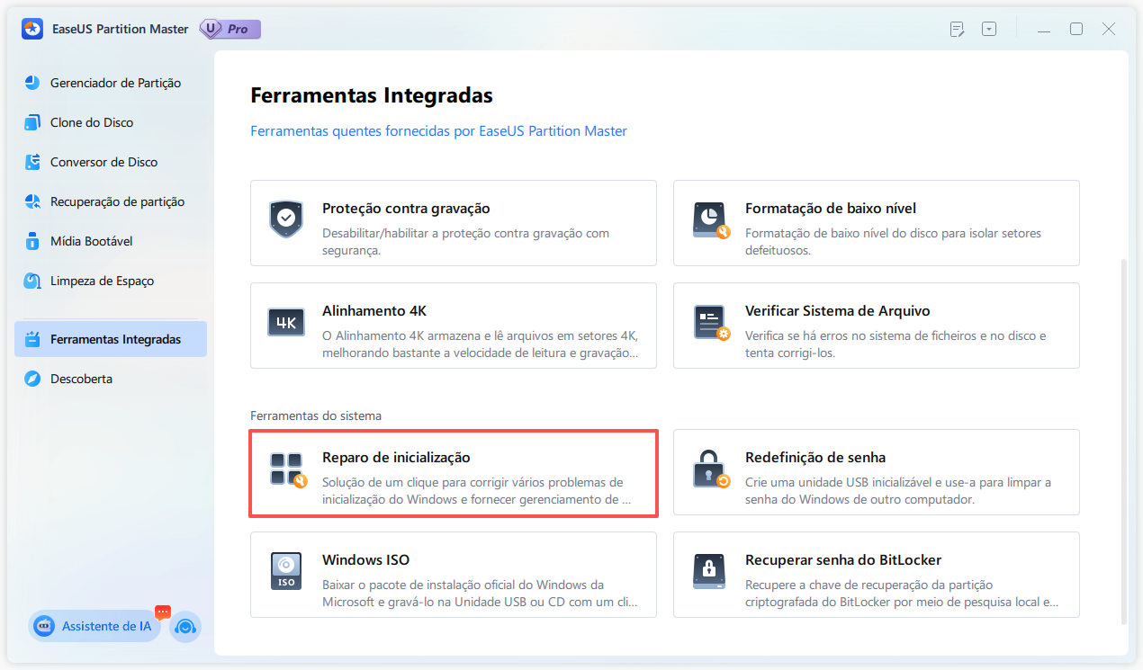Click the Windows ISO disc icon
1143x670 pixels.
point(286,571)
